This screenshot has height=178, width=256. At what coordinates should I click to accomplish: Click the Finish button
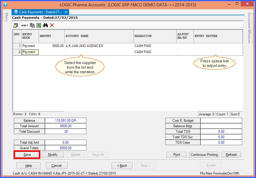click(211, 165)
